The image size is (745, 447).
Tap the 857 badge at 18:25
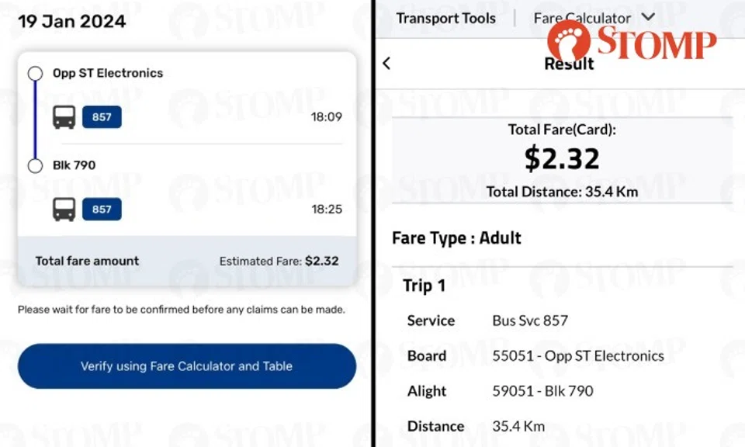pos(102,209)
